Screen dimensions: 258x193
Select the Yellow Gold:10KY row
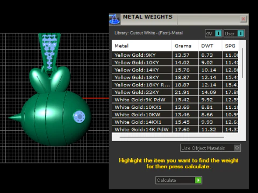point(175,63)
